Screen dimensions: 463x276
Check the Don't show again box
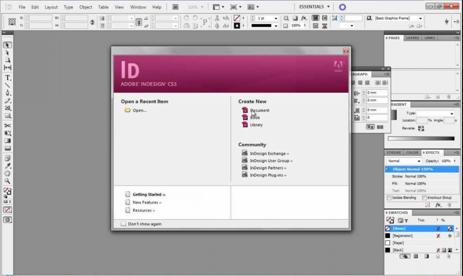pyautogui.click(x=123, y=224)
